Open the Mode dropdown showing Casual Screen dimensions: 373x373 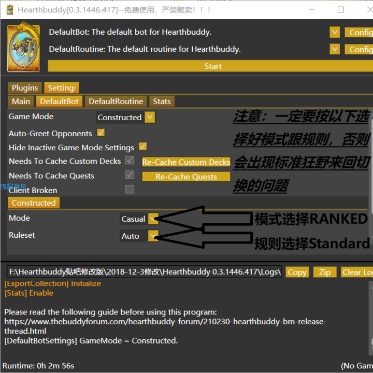pyautogui.click(x=139, y=219)
